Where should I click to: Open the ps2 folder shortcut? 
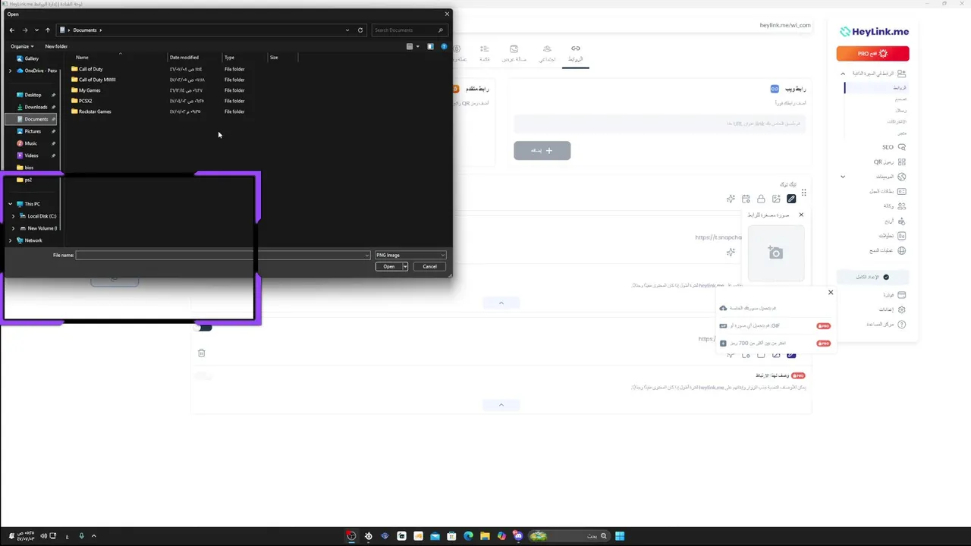click(27, 180)
